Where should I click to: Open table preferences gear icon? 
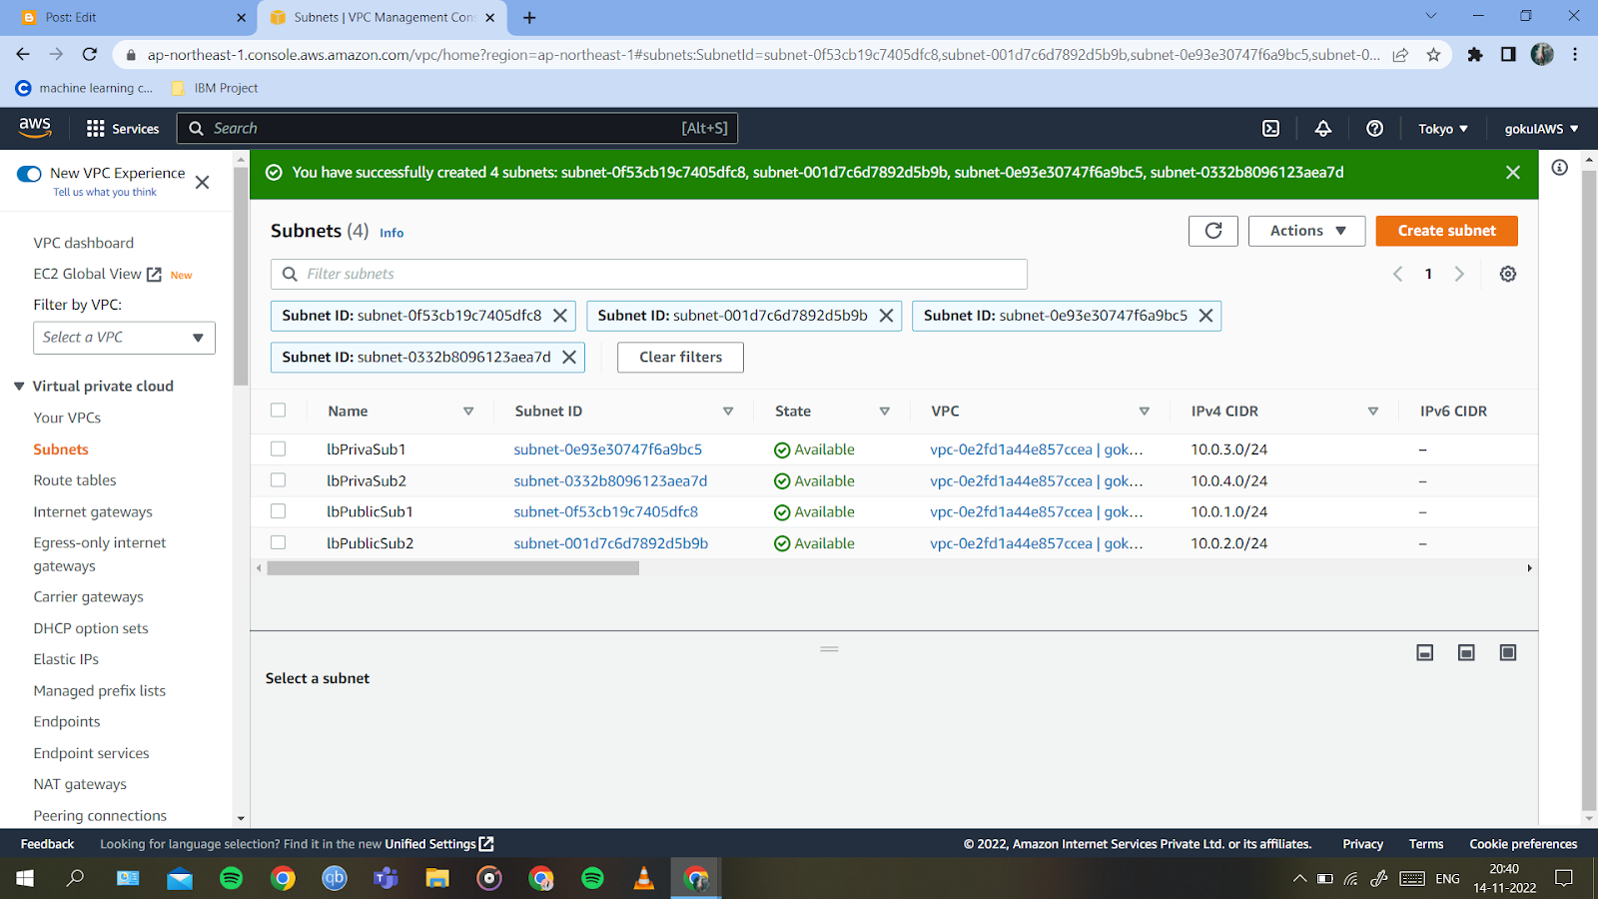coord(1508,274)
